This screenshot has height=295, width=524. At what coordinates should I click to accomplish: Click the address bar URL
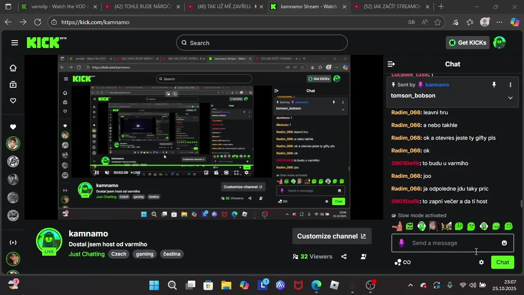click(95, 22)
